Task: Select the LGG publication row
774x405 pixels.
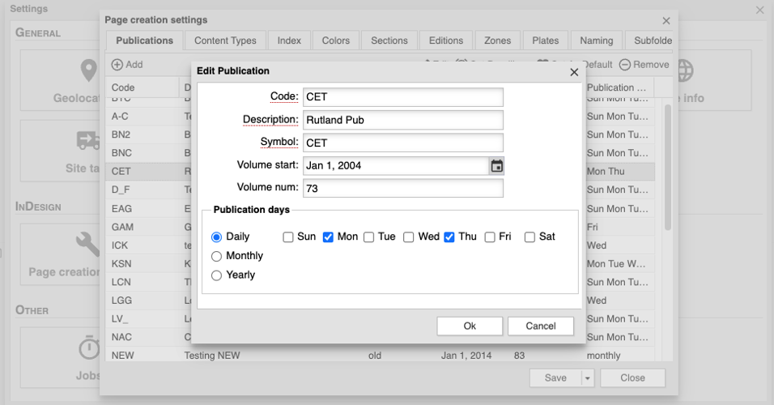Action: tap(380, 301)
